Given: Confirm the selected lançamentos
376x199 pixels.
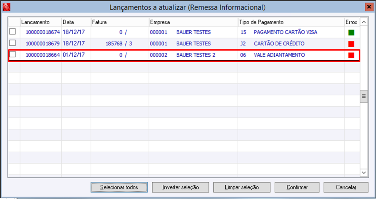Looking at the screenshot, I should pyautogui.click(x=297, y=187).
